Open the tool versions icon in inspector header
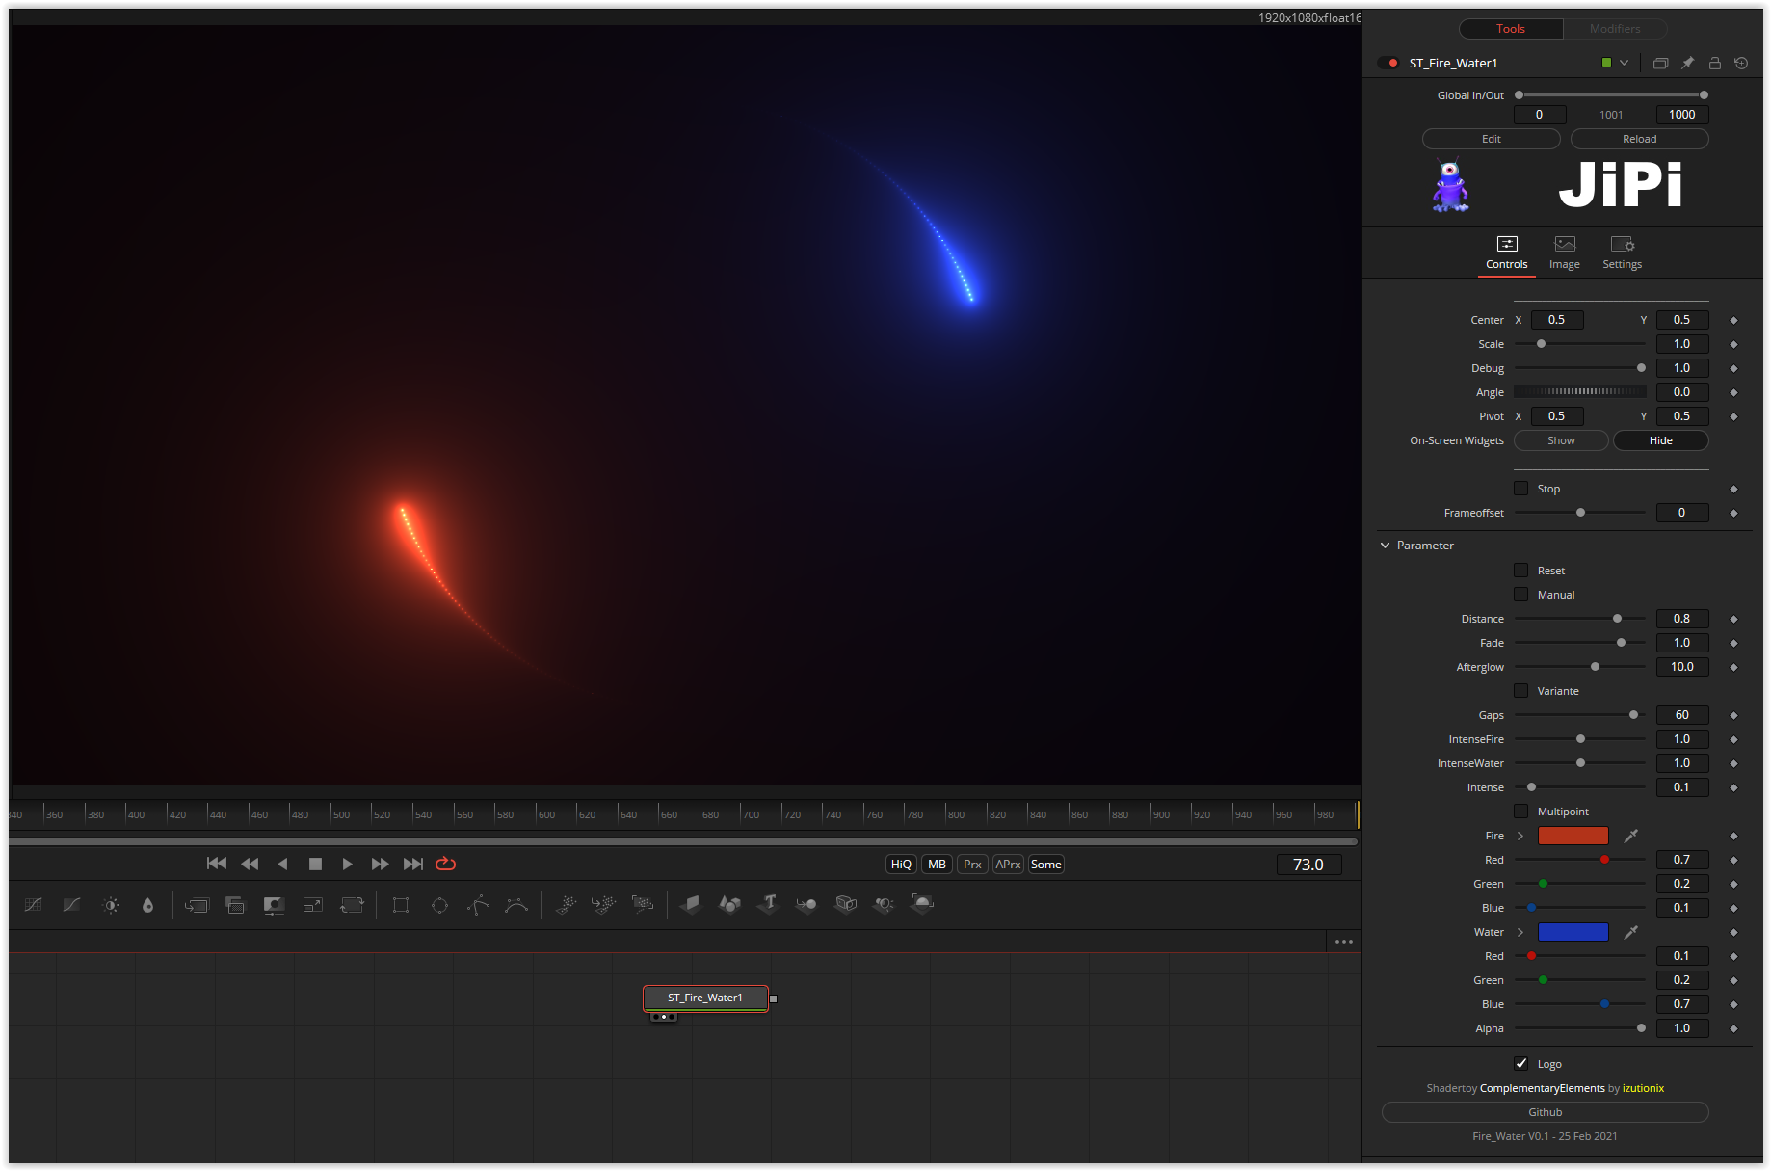This screenshot has width=1771, height=1171. tap(1660, 63)
